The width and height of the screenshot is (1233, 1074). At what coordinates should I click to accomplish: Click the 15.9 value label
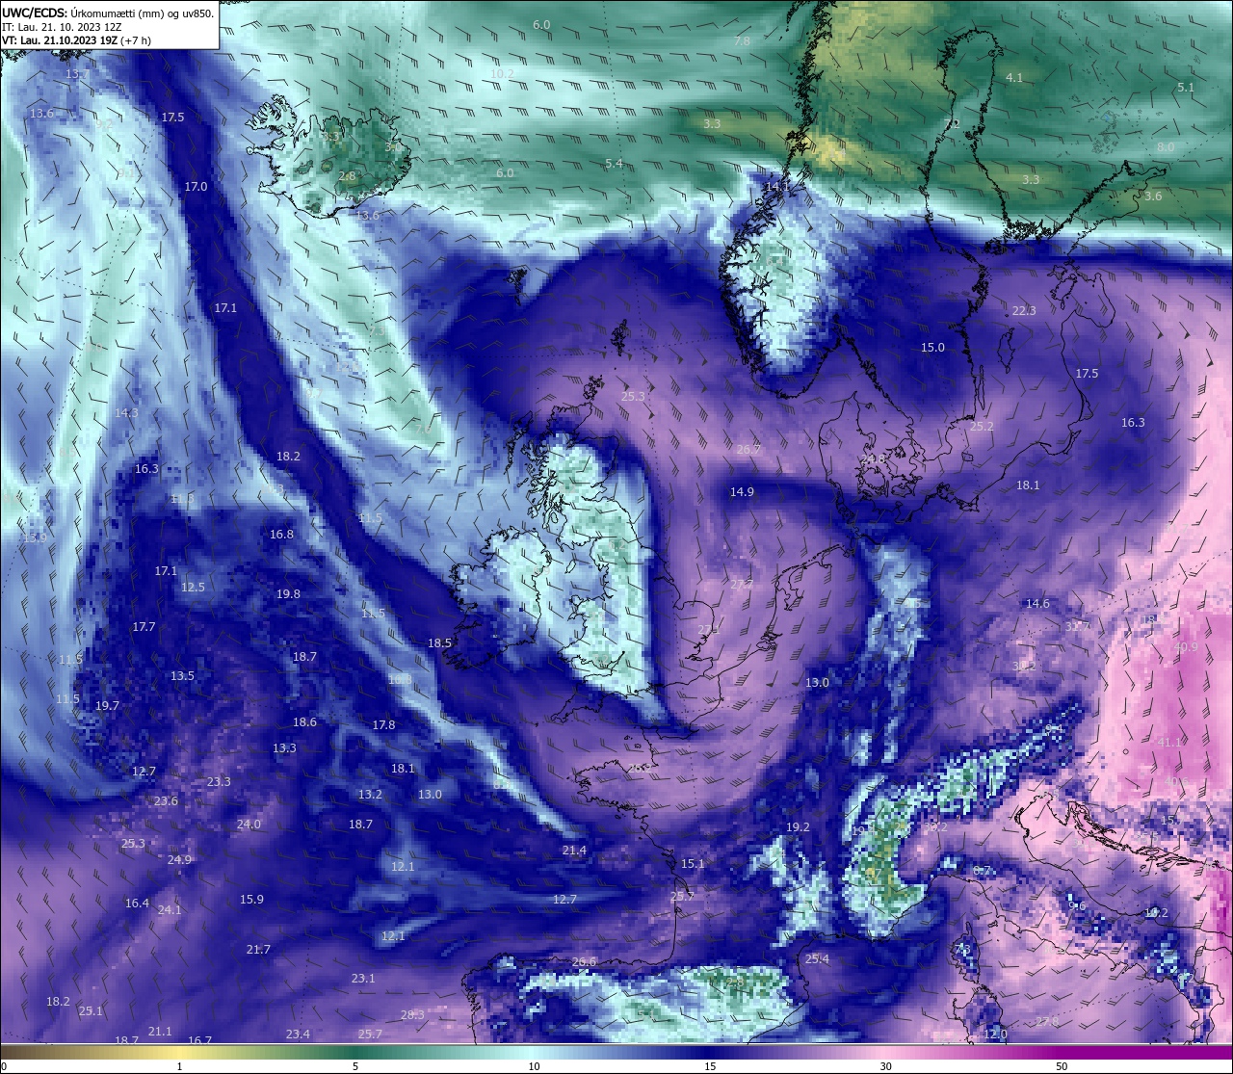click(x=251, y=900)
